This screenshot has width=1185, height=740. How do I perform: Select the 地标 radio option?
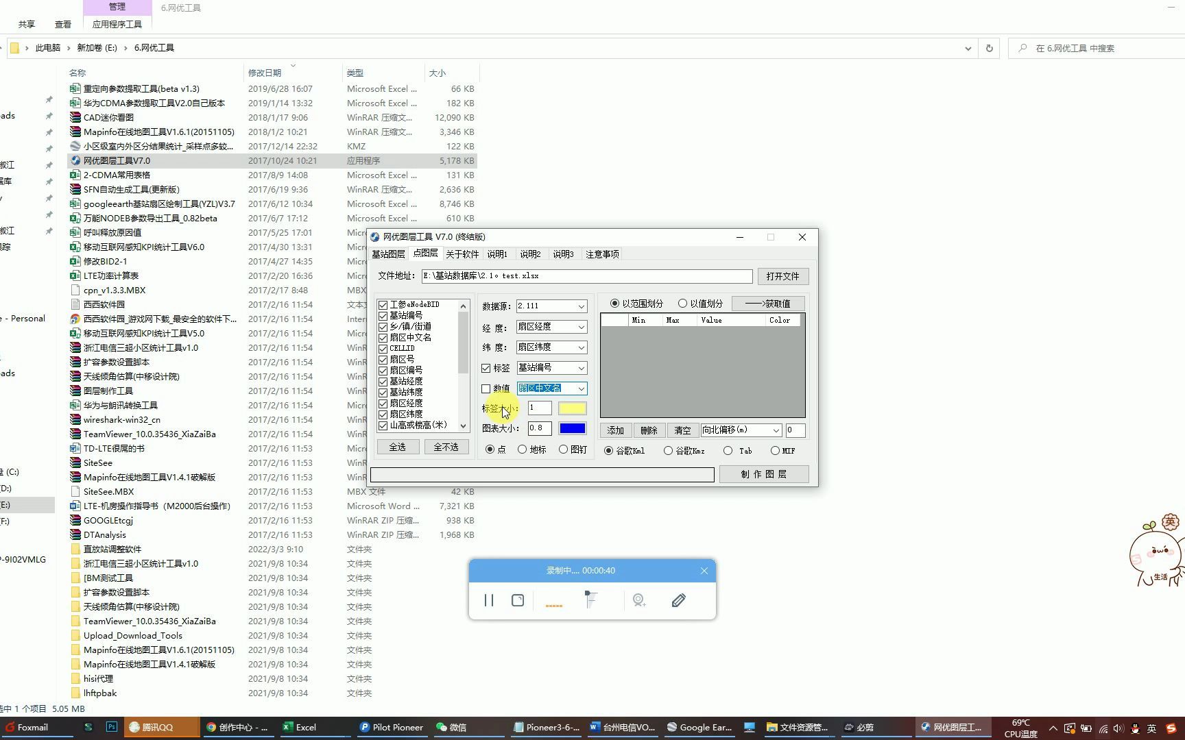(523, 449)
